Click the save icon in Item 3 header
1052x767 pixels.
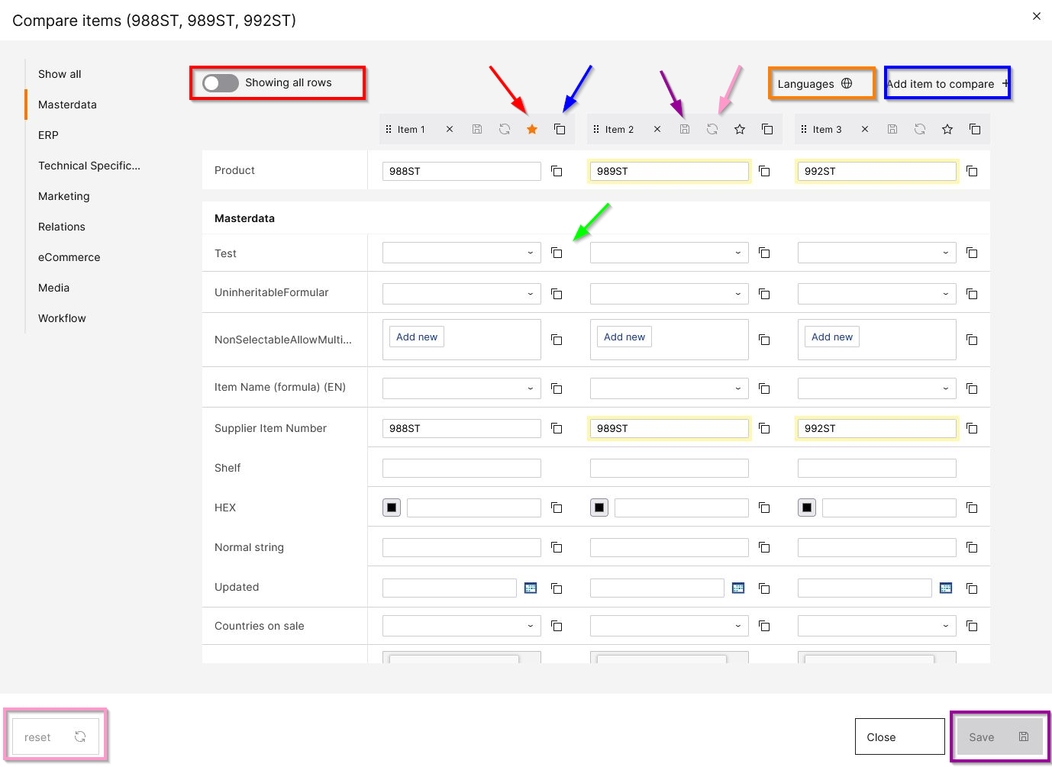[892, 130]
